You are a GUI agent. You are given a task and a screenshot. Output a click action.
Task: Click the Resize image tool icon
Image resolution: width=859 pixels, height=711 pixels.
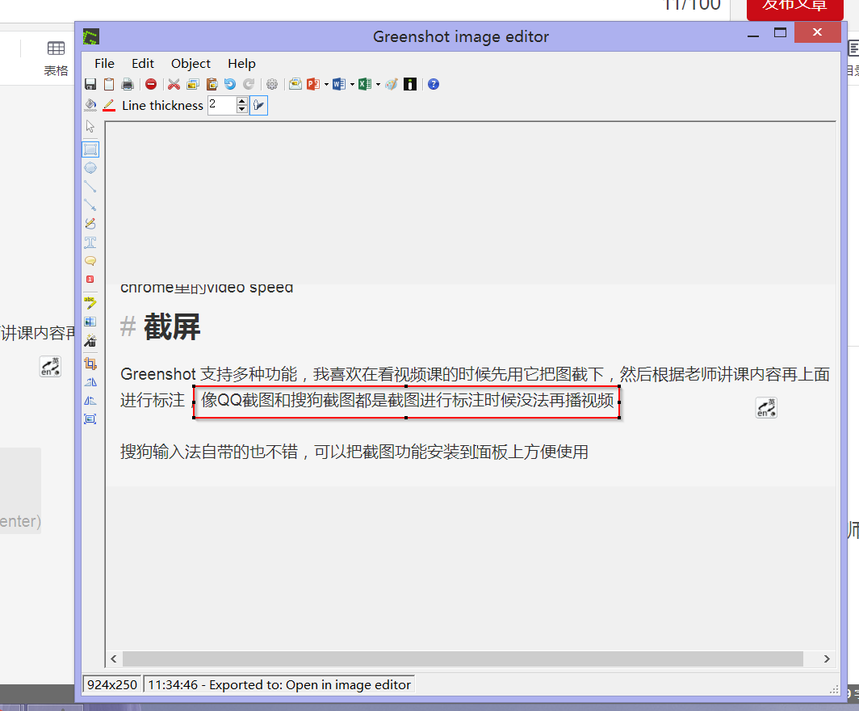pos(90,419)
